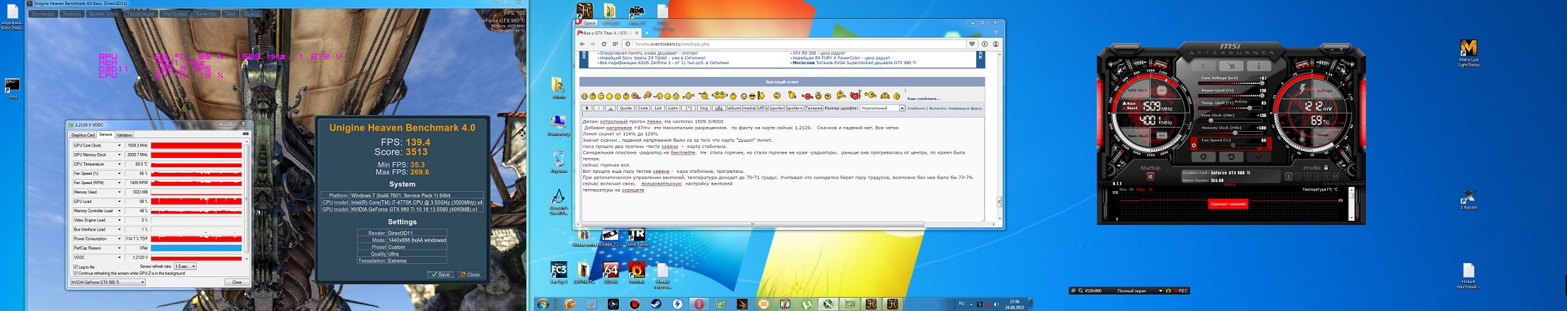This screenshot has height=311, width=1567.
Task: Click the spoiler formatting button
Action: pos(776,109)
